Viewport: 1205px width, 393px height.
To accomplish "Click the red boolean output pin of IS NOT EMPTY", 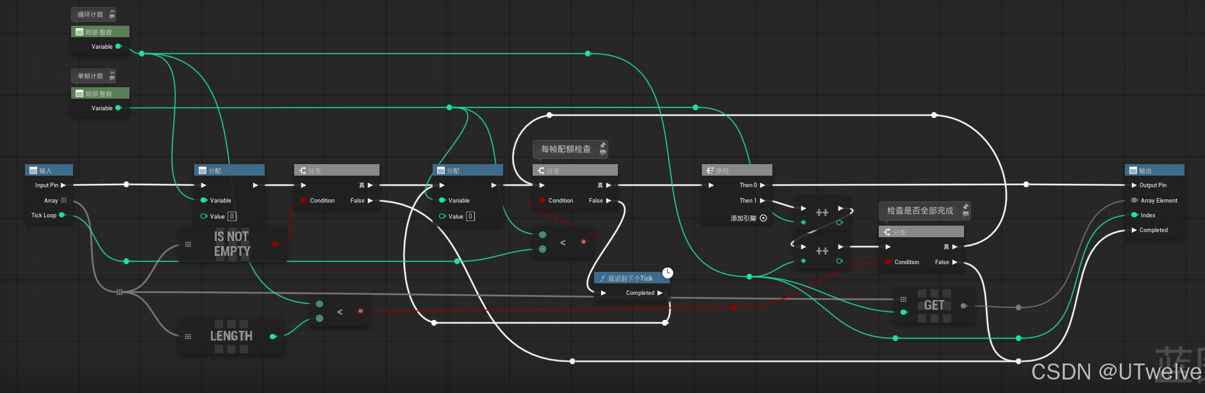I will pyautogui.click(x=275, y=244).
